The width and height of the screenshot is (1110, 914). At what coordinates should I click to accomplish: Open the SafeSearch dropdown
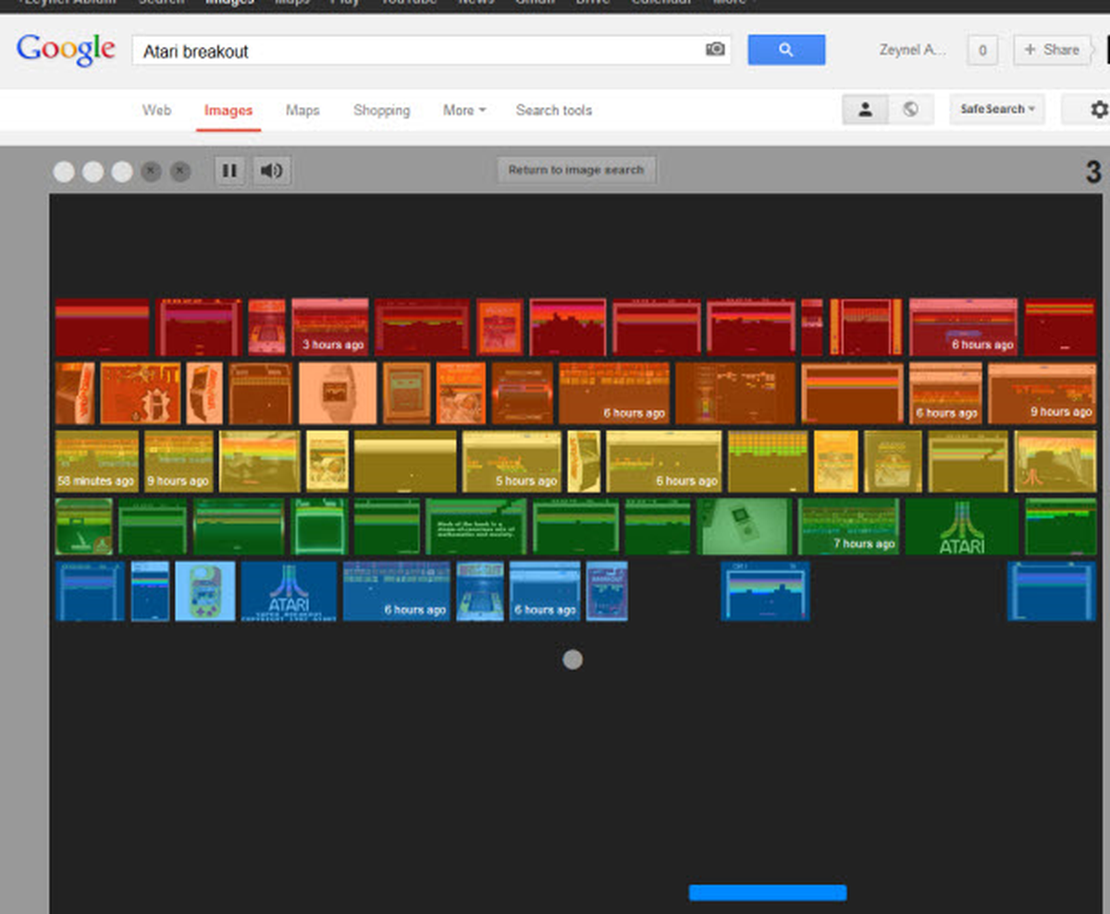coord(997,109)
